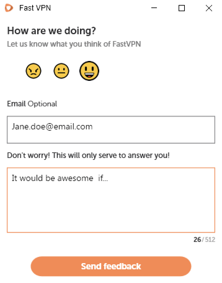Click the 'Don't worry!' privacy note
The image size is (222, 283).
88,155
